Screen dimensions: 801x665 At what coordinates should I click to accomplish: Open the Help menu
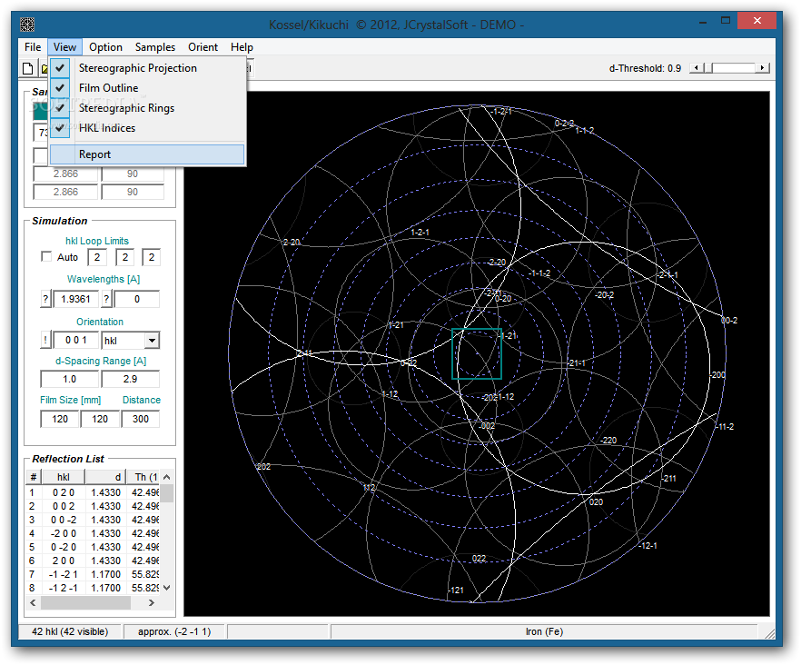coord(242,47)
